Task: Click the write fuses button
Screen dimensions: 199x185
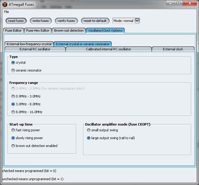Action: (41, 21)
